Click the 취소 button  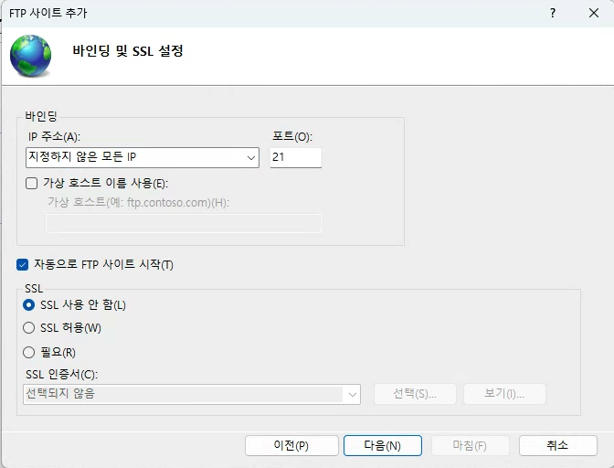pos(558,446)
